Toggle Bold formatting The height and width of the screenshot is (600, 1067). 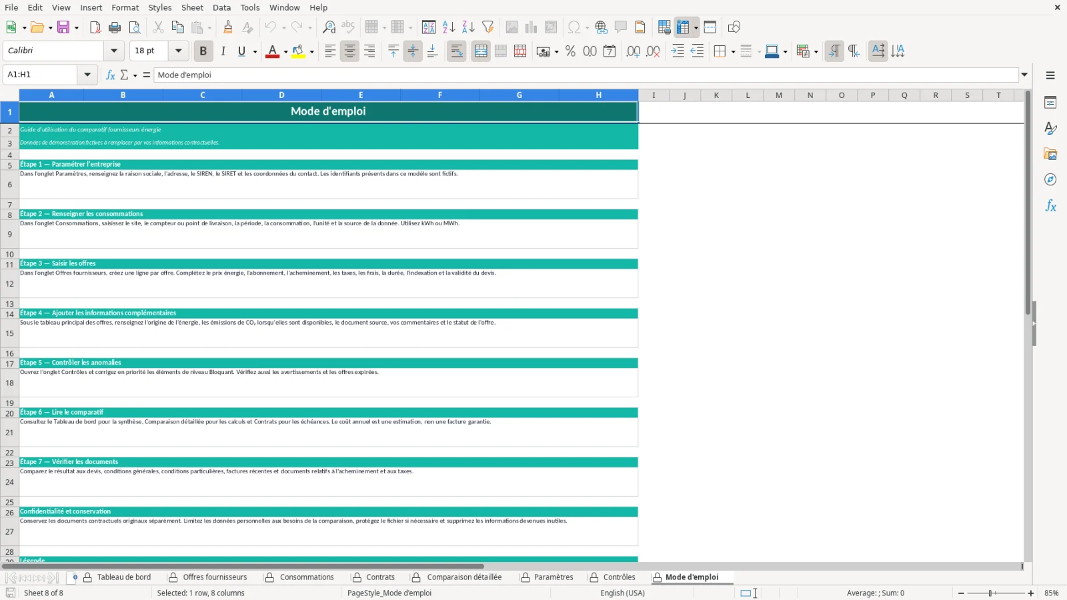(203, 51)
